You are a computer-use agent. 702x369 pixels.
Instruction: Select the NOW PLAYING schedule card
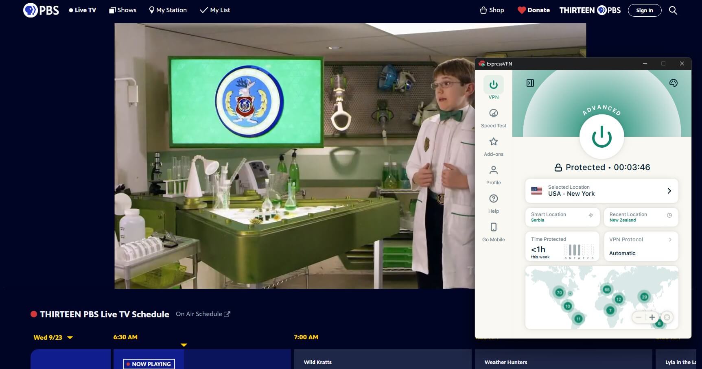point(202,359)
